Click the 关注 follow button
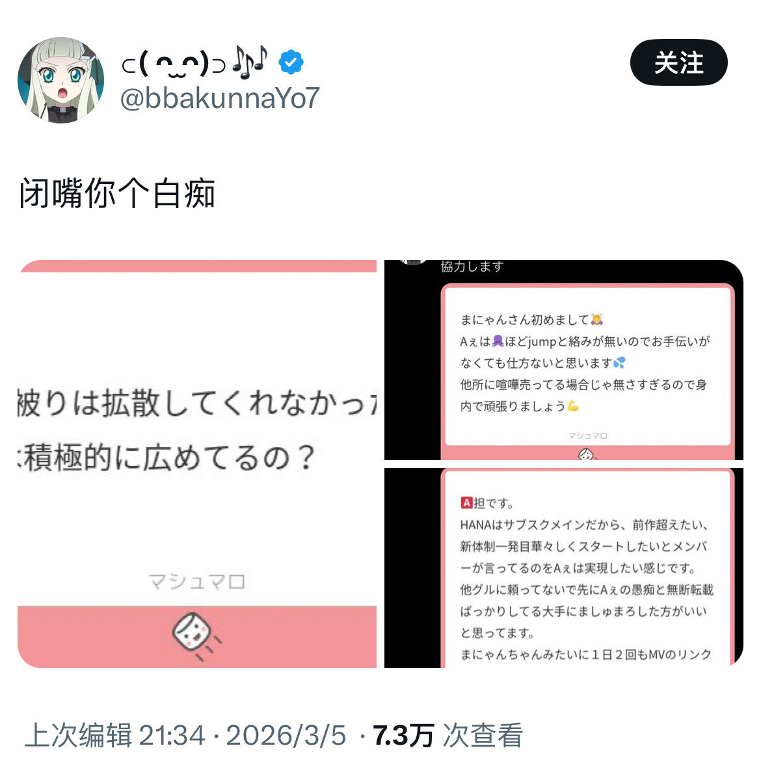This screenshot has height=759, width=761. [x=678, y=62]
